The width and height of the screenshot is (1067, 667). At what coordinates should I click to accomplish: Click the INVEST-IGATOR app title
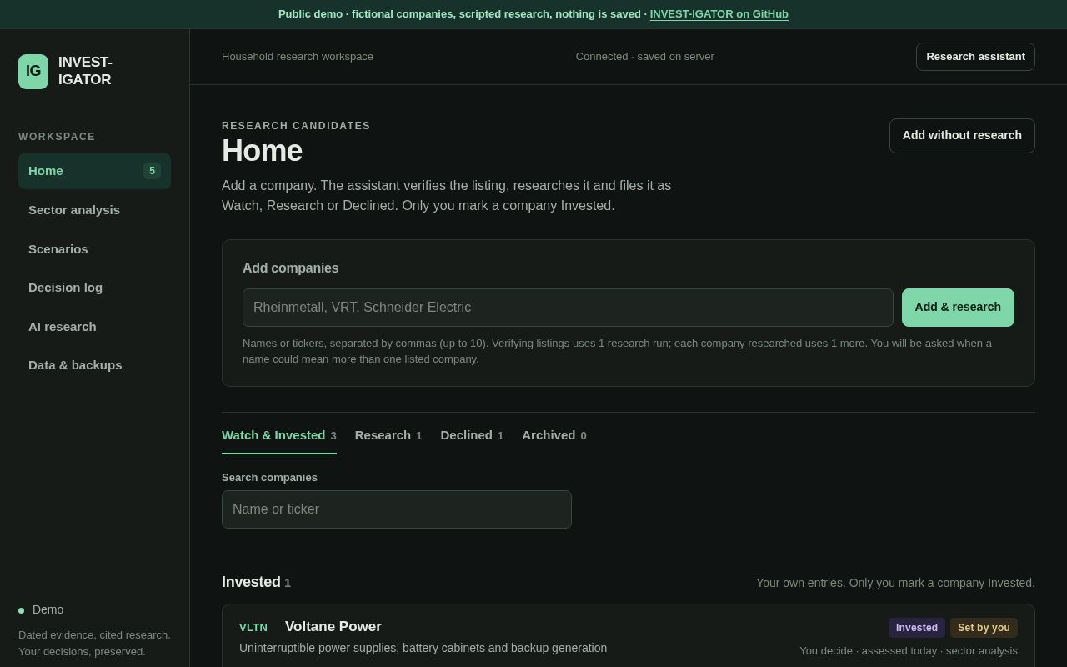pos(85,72)
